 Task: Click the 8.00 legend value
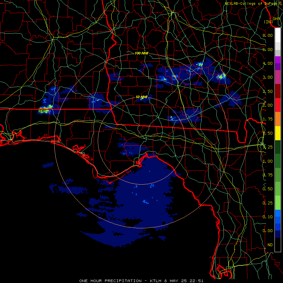[x=268, y=35]
